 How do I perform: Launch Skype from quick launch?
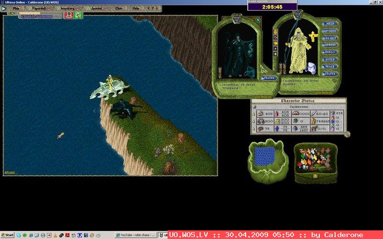(18, 235)
